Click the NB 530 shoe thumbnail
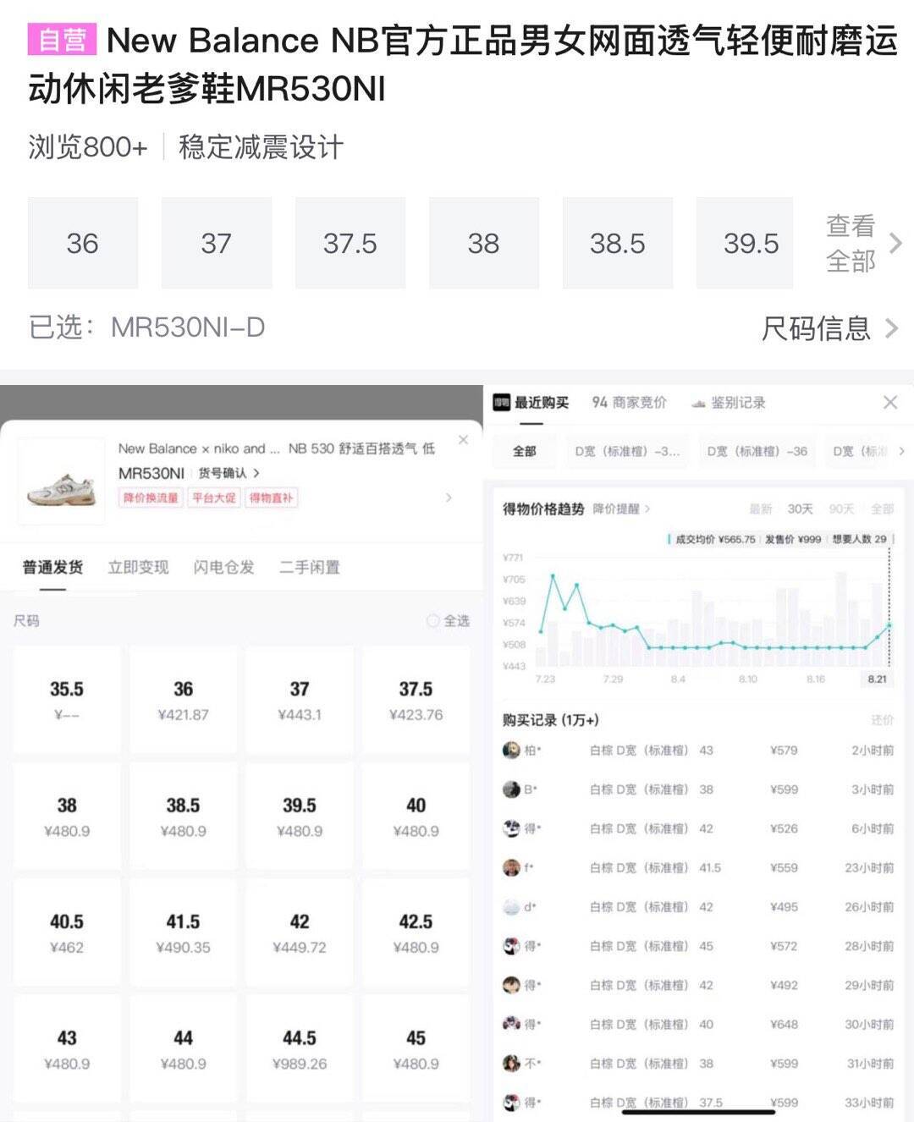The height and width of the screenshot is (1122, 914). tap(61, 482)
